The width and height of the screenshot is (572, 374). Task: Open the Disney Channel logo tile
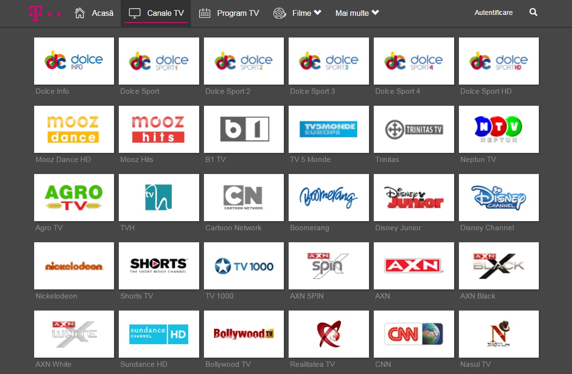point(499,197)
